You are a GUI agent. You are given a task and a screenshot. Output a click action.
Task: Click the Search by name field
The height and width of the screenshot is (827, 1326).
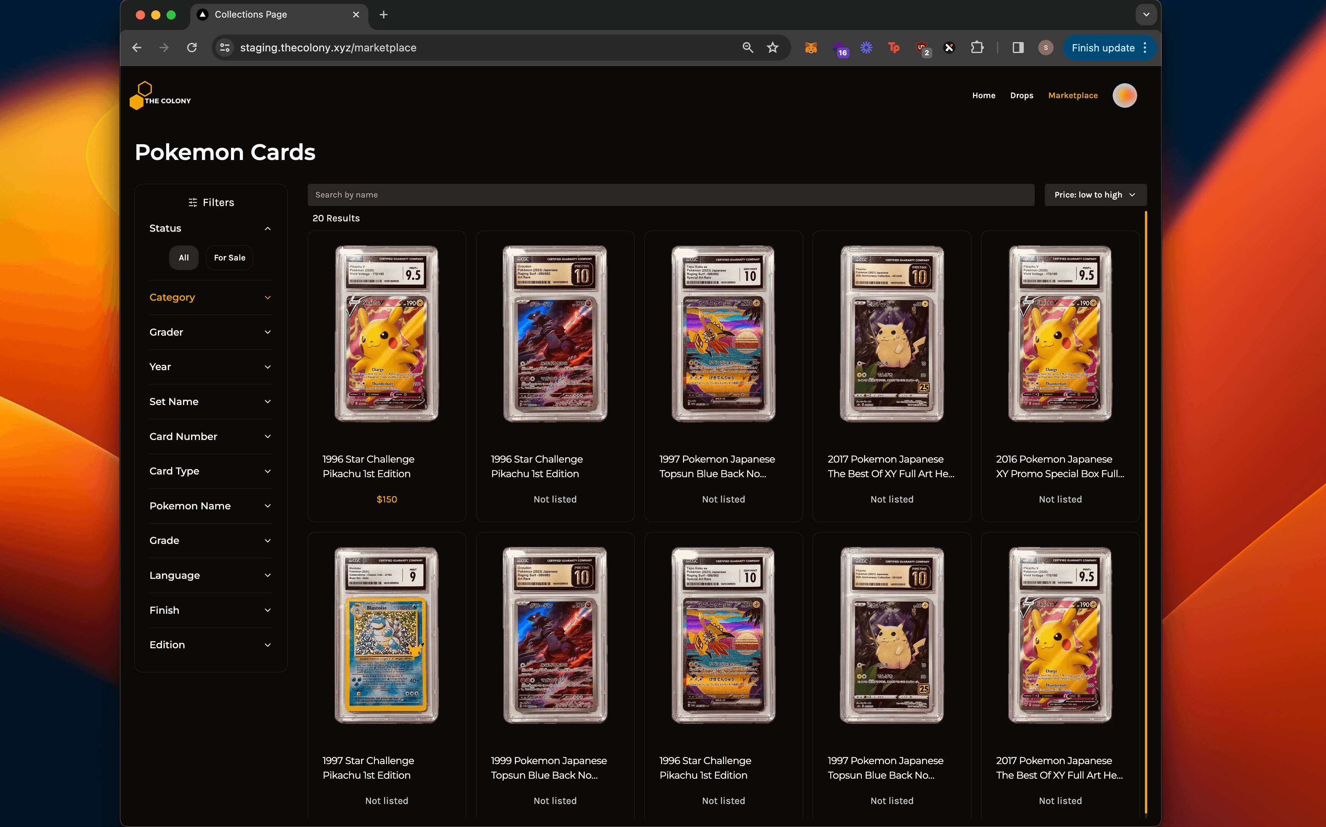click(x=671, y=195)
